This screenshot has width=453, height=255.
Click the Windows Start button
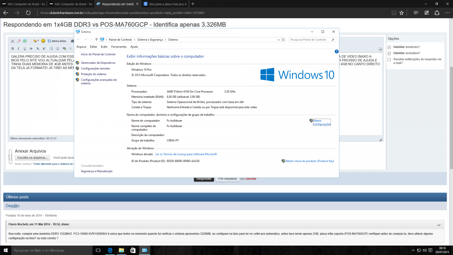pyautogui.click(x=5, y=250)
